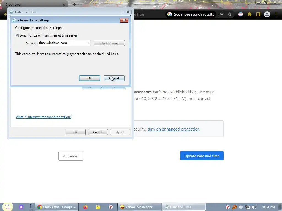Open Chrome Extensions puzzle icon

pyautogui.click(x=249, y=14)
